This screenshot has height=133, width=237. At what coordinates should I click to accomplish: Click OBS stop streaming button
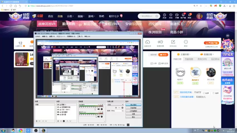tap(133, 105)
